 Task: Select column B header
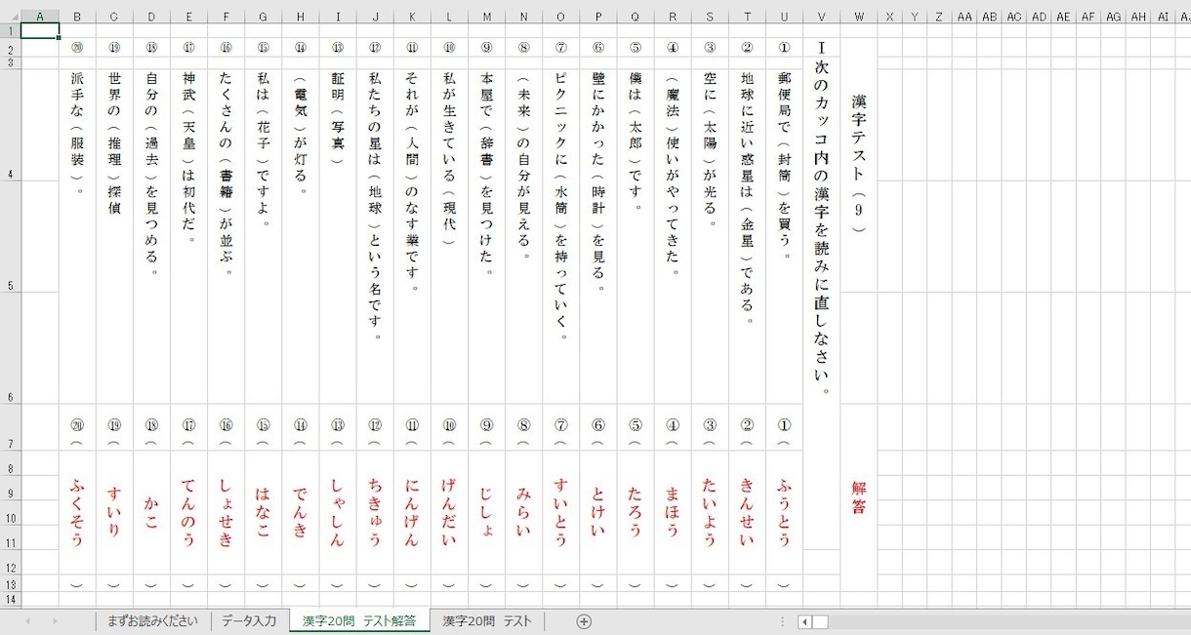point(77,17)
